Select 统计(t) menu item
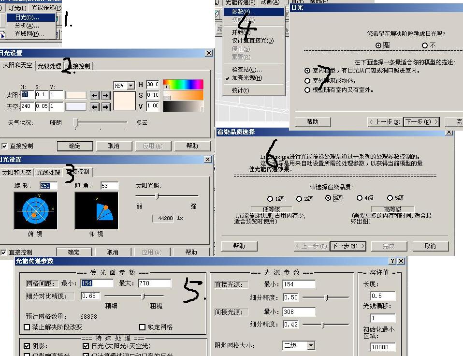 tap(254, 90)
